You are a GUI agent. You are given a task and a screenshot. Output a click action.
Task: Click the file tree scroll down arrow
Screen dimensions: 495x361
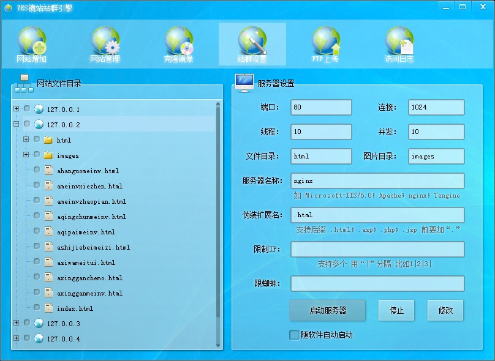click(218, 345)
